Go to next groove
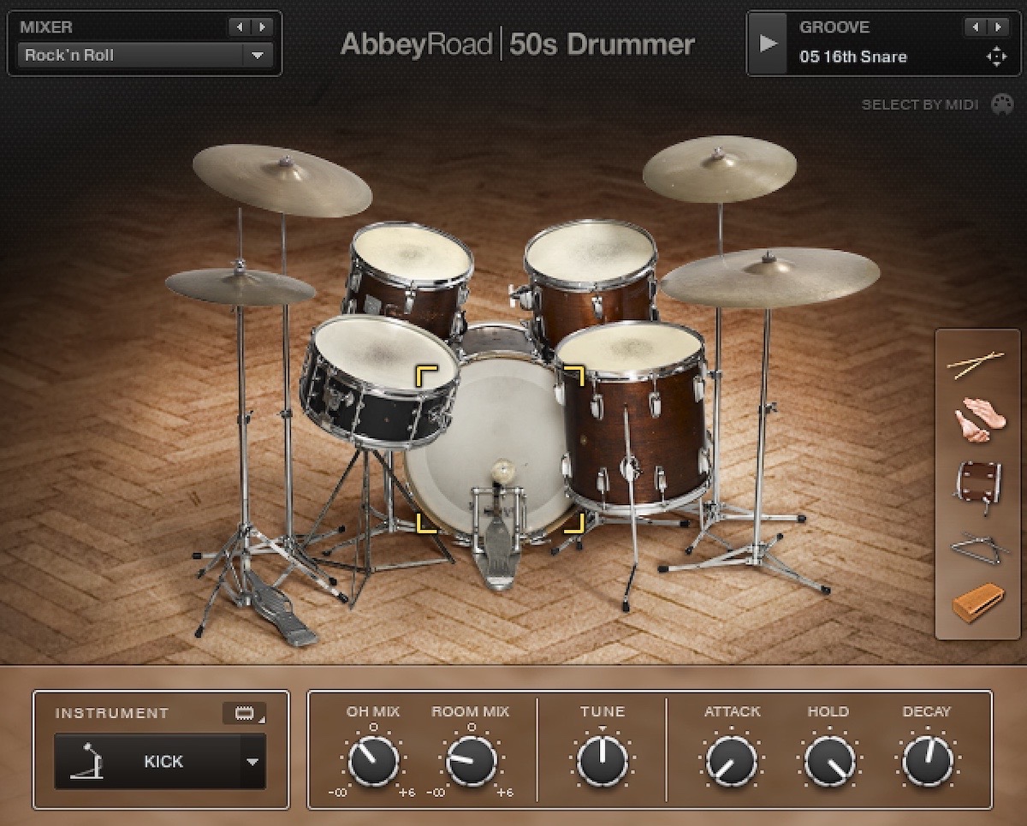The width and height of the screenshot is (1027, 826). [x=998, y=27]
